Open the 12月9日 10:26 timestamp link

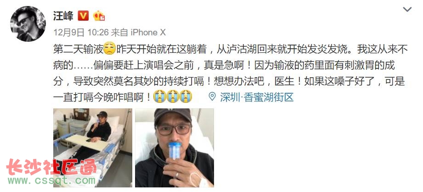[81, 33]
